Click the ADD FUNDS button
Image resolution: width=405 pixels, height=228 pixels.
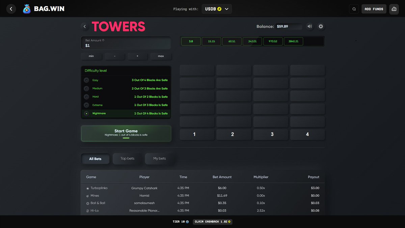tap(374, 9)
